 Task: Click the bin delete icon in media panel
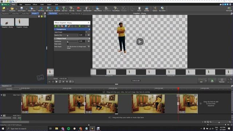click(x=39, y=16)
